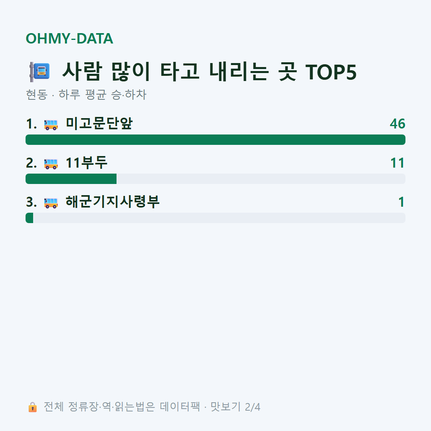Click the footer text 전체 정류장·역·읽는법은 데이터팩
This screenshot has height=431, width=431.
click(x=122, y=407)
